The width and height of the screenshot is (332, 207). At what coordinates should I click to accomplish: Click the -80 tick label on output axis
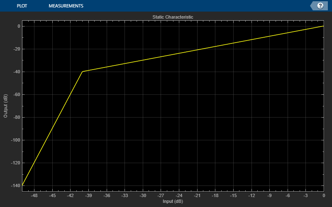(x=17, y=117)
